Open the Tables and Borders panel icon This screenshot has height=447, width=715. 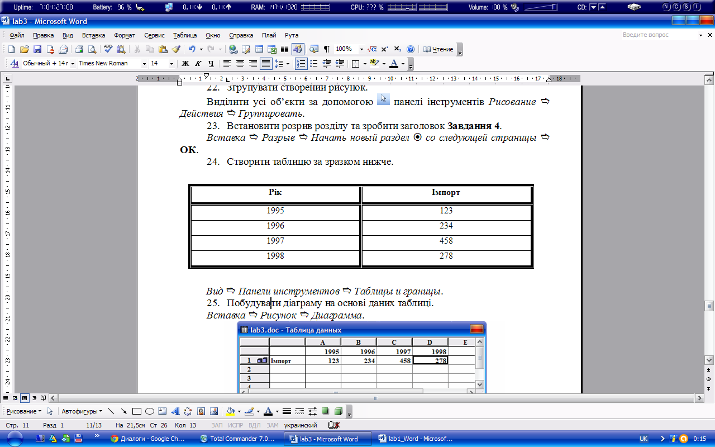[x=246, y=49]
